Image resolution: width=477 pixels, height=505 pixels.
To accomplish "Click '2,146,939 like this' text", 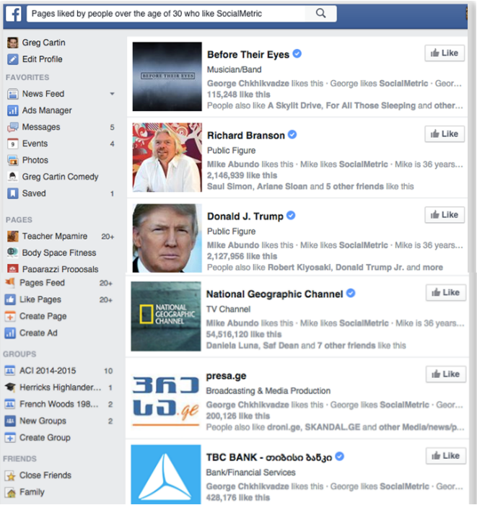I will point(242,175).
